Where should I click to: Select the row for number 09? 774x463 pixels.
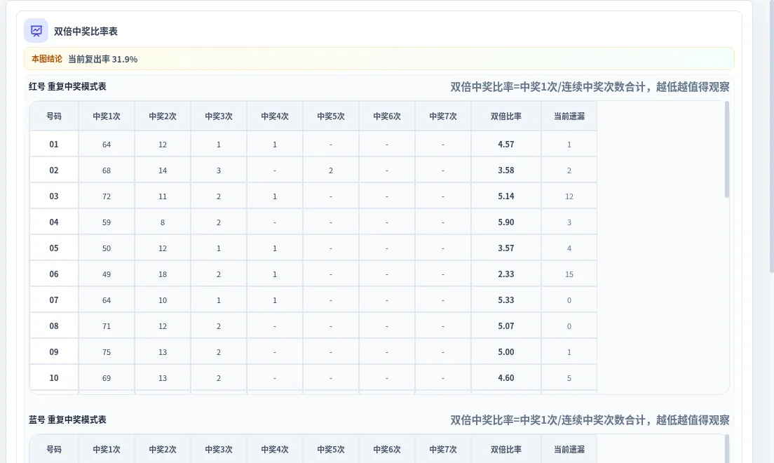pyautogui.click(x=313, y=352)
